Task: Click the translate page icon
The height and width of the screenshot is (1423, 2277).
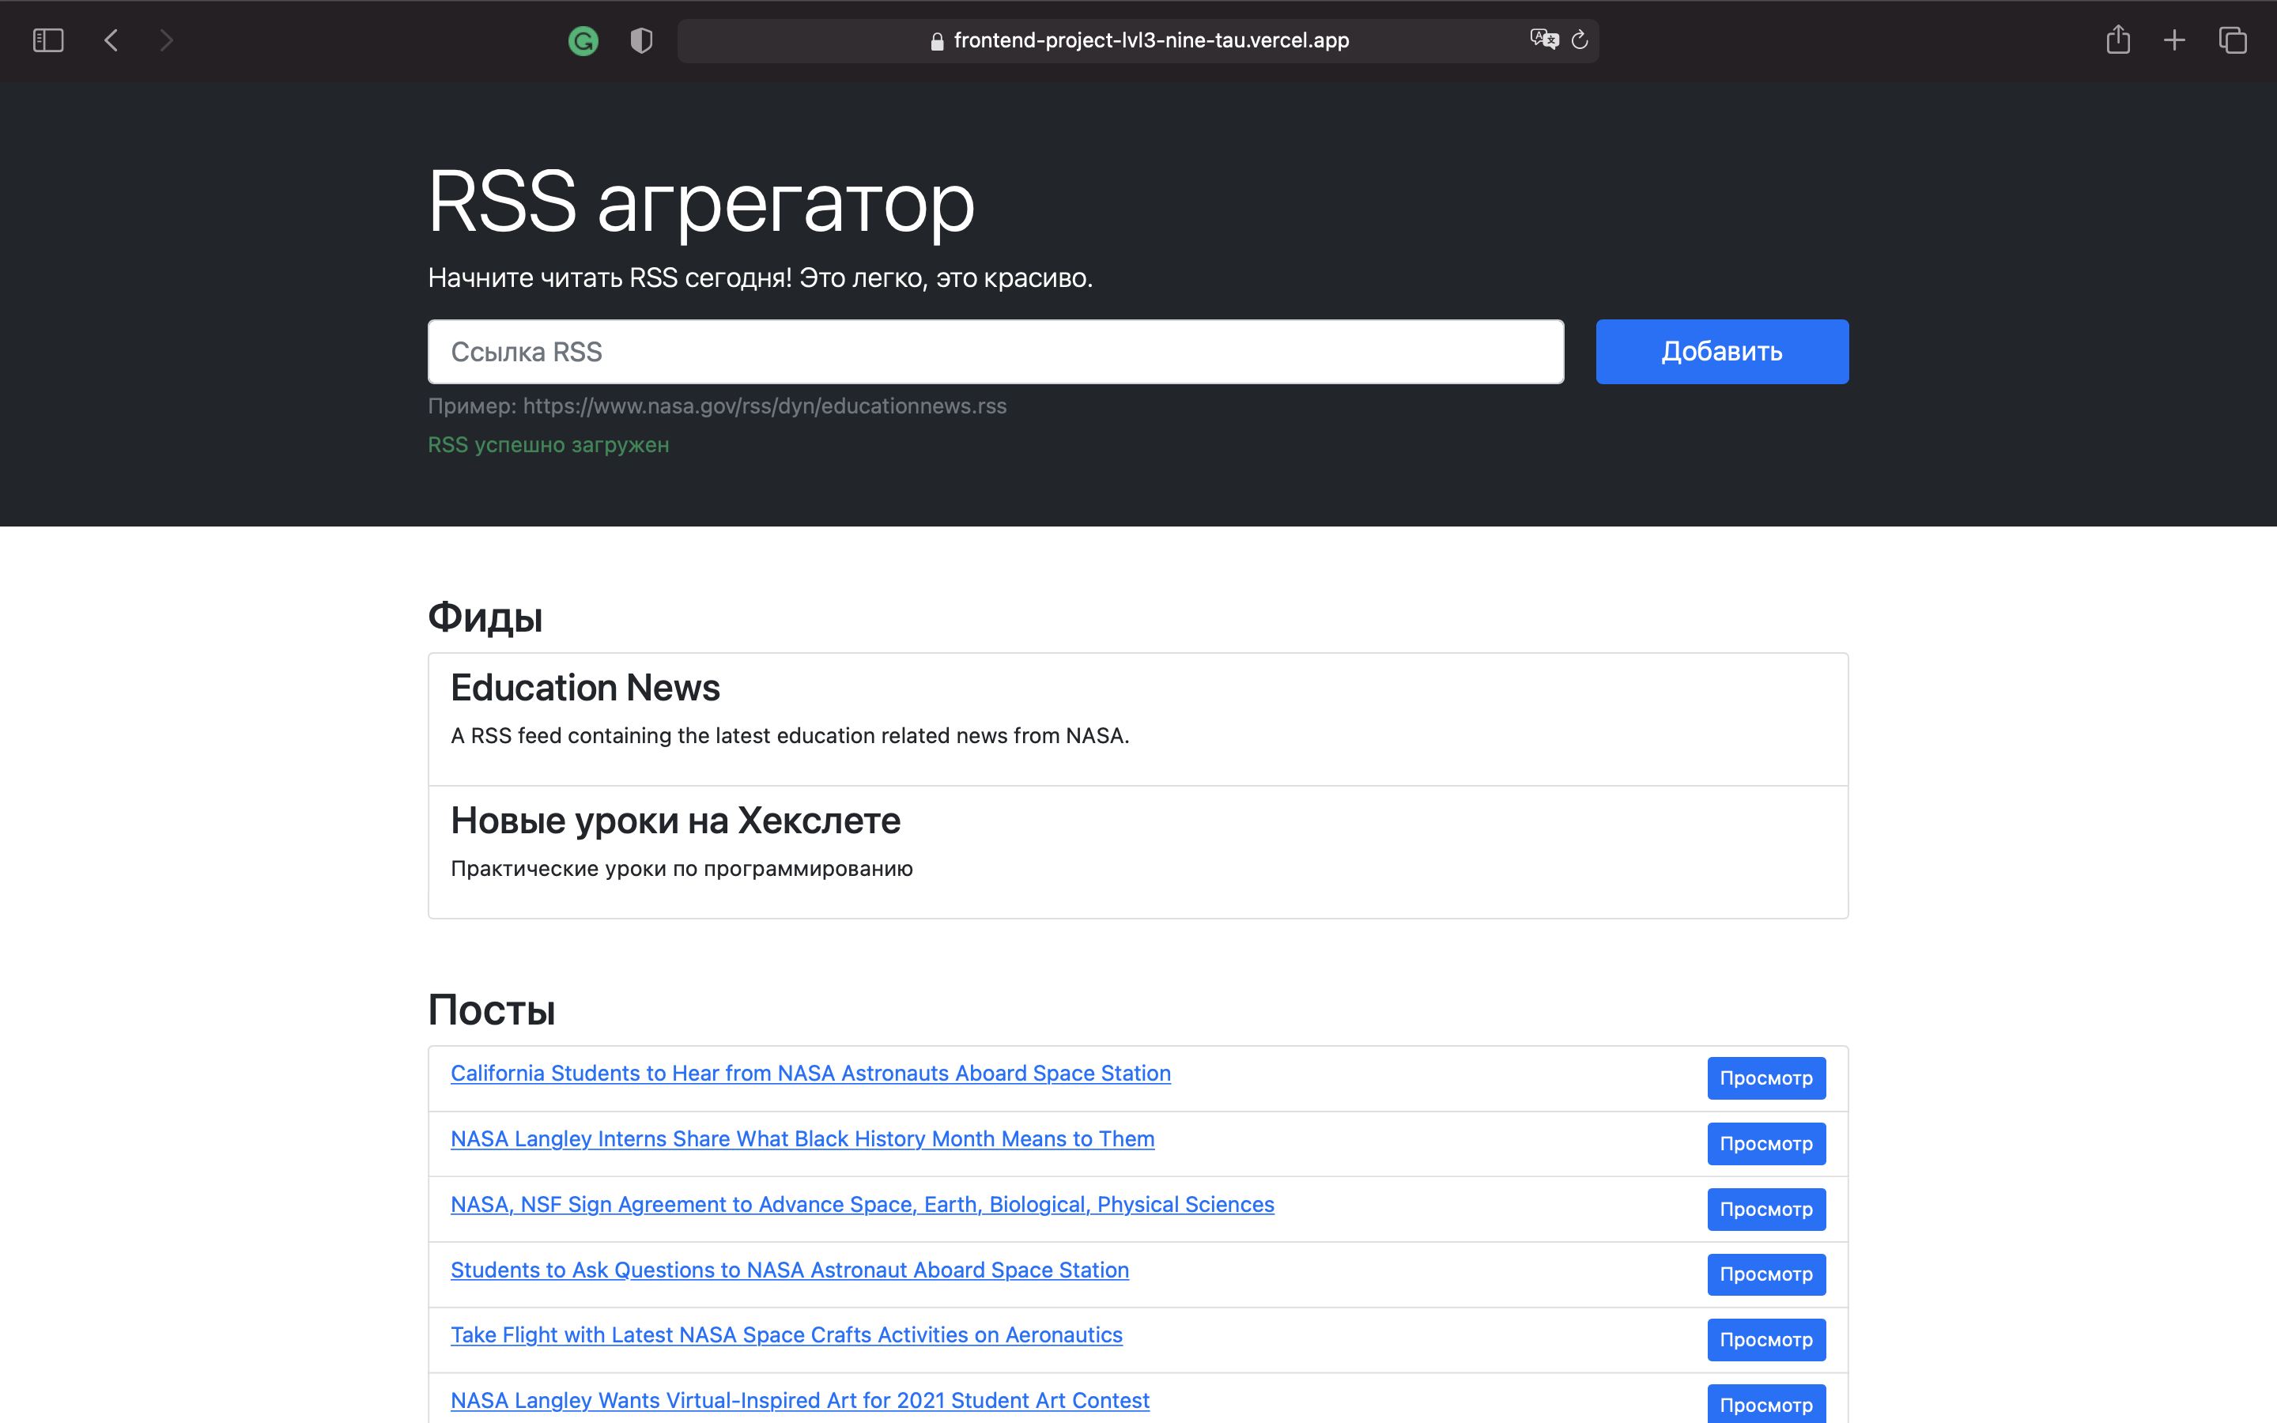Action: coord(1544,40)
